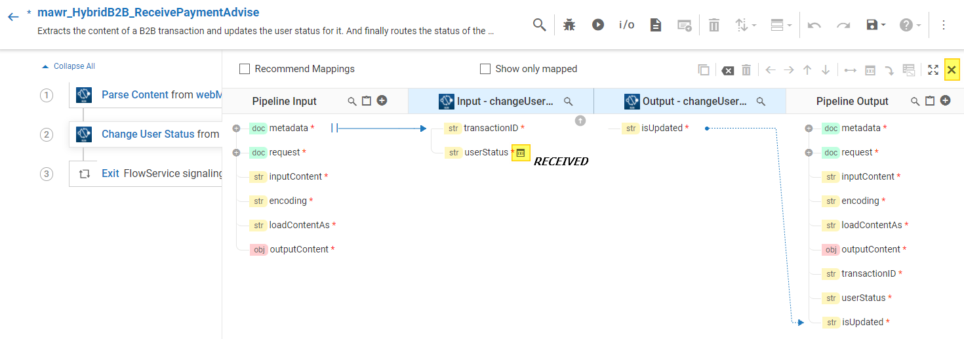The height and width of the screenshot is (339, 964).
Task: Open the search magnifier in top toolbar
Action: click(x=539, y=25)
